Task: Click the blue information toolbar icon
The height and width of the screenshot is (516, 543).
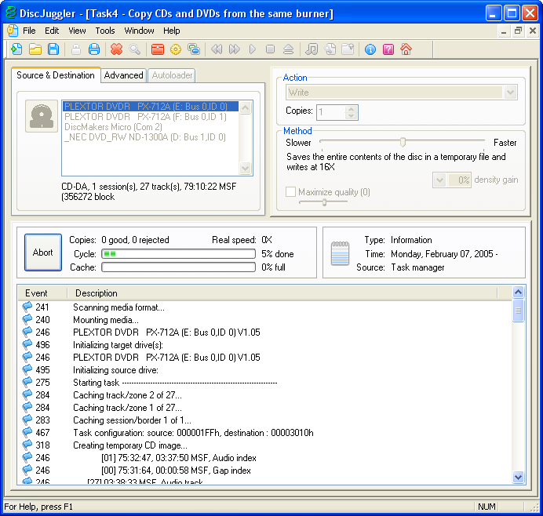Action: pyautogui.click(x=370, y=49)
